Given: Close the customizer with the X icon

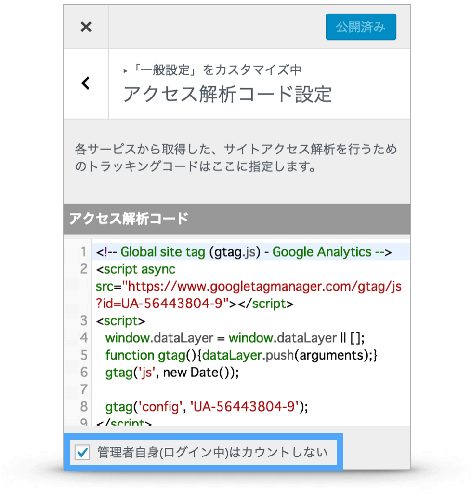Looking at the screenshot, I should coord(86,27).
